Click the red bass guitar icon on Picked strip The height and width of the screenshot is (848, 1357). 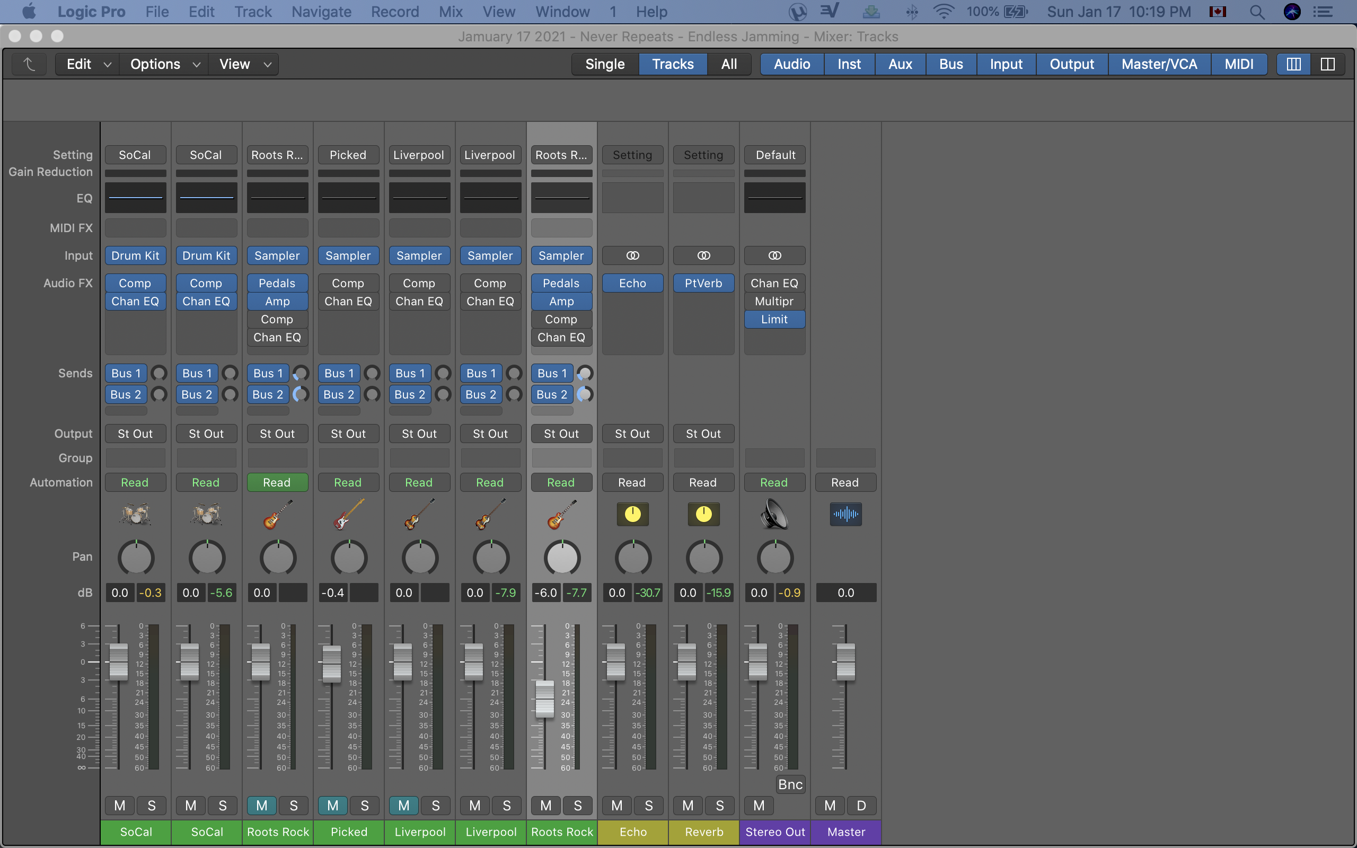point(348,514)
